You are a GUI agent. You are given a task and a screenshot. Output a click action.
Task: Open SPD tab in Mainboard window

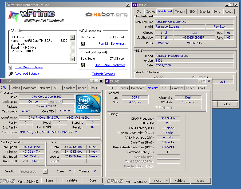click(x=192, y=12)
